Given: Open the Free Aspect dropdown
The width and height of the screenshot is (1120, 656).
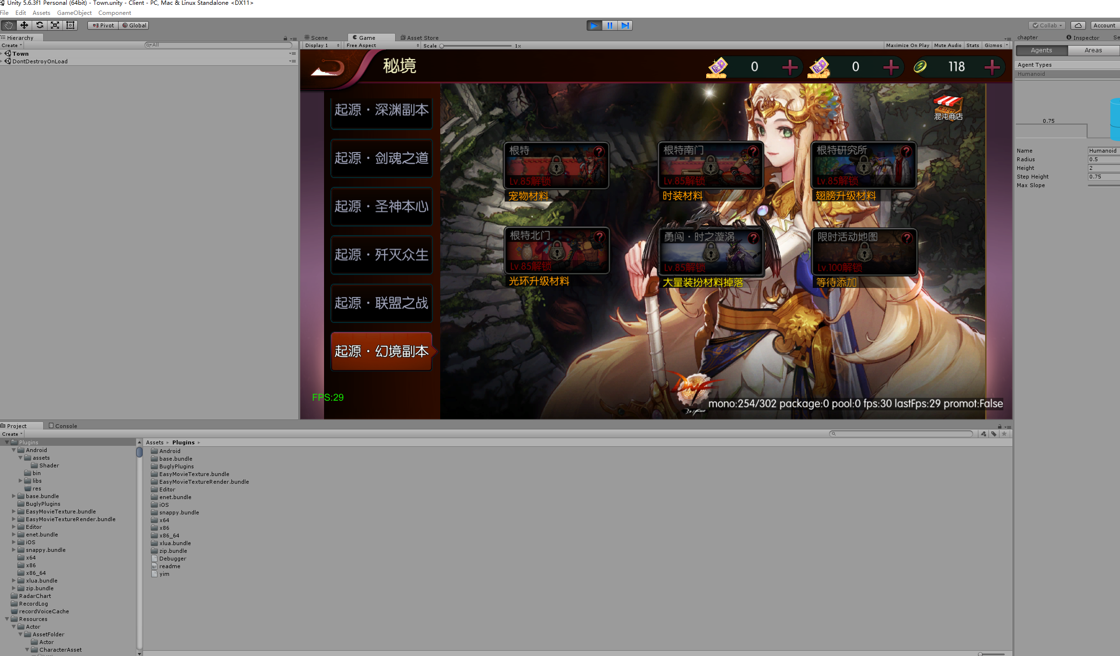Looking at the screenshot, I should (382, 46).
